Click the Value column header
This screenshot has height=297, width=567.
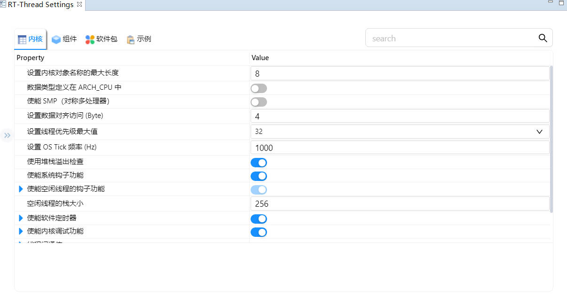[260, 58]
